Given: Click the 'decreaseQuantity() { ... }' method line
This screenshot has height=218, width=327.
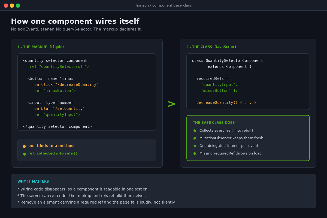Looking at the screenshot, I should point(226,102).
